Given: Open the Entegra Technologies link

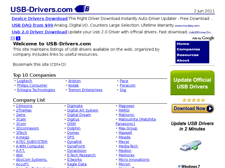Looking at the screenshot, I should click(x=36, y=90).
